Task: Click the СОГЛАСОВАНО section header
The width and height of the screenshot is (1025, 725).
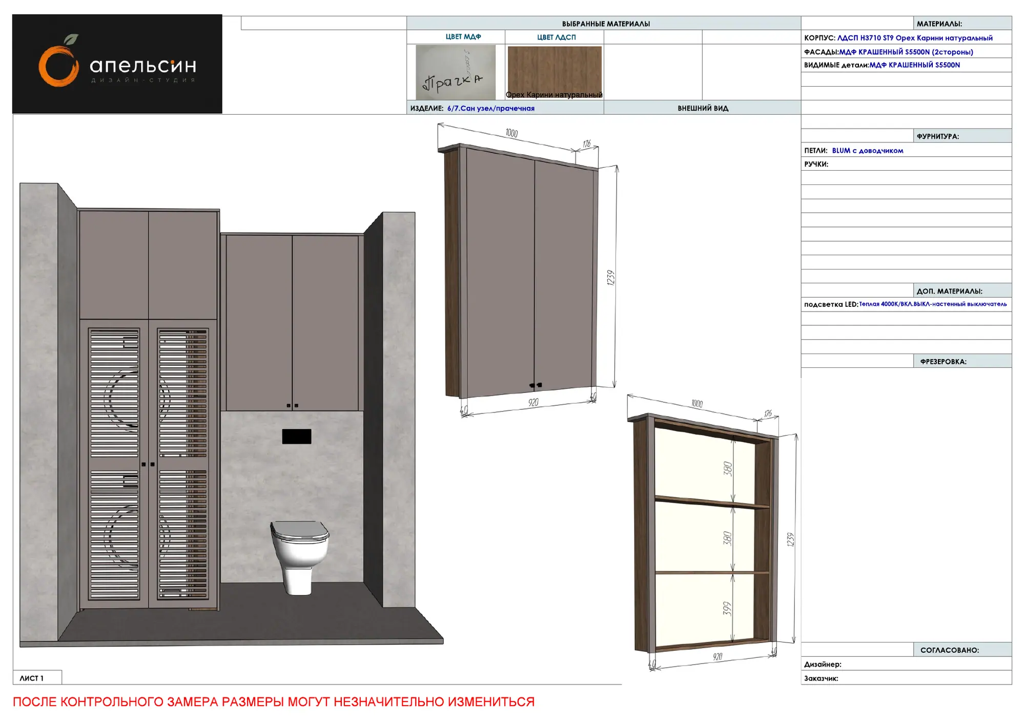Action: [962, 650]
